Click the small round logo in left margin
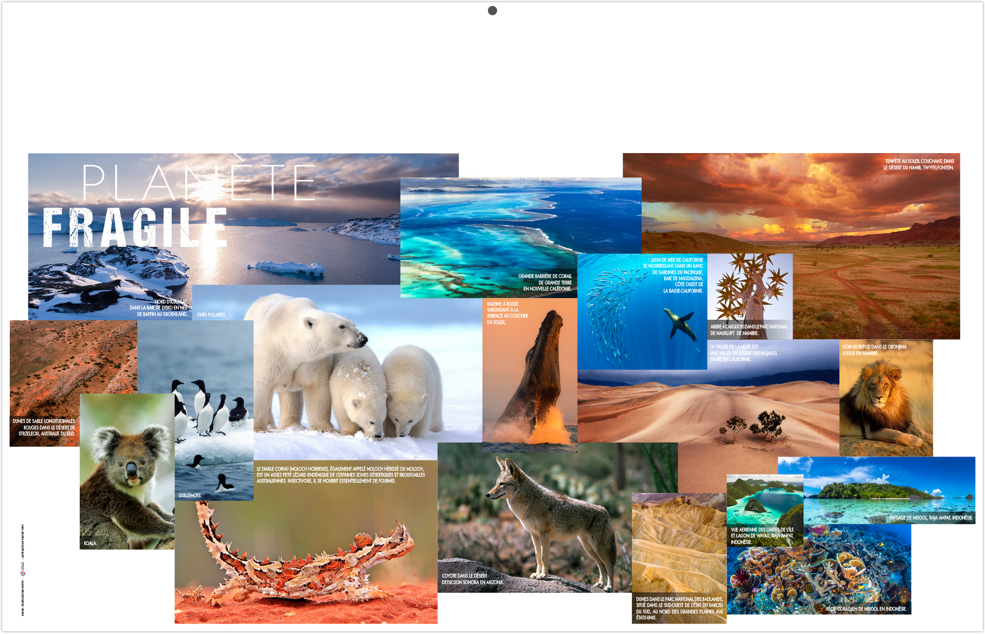 tap(23, 573)
